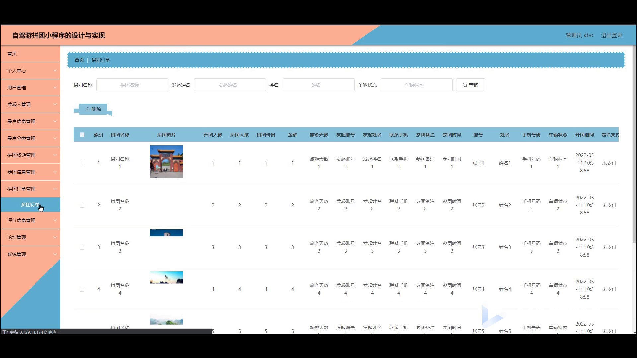
Task: Click the 查询 search button
Action: pyautogui.click(x=470, y=85)
